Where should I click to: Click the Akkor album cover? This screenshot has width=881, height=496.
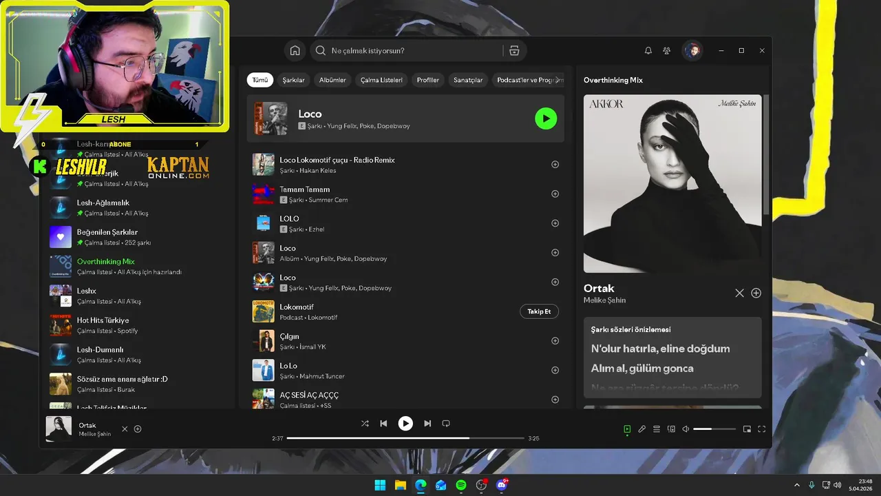point(672,183)
